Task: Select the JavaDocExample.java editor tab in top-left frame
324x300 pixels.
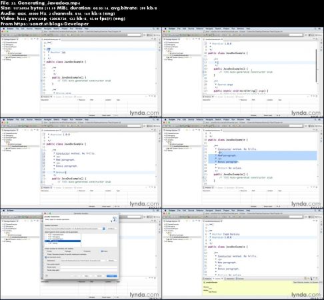Action: coord(51,39)
